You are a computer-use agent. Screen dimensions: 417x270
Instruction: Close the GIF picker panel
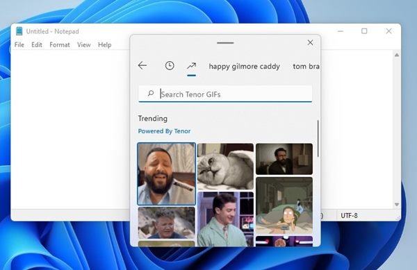coord(310,42)
